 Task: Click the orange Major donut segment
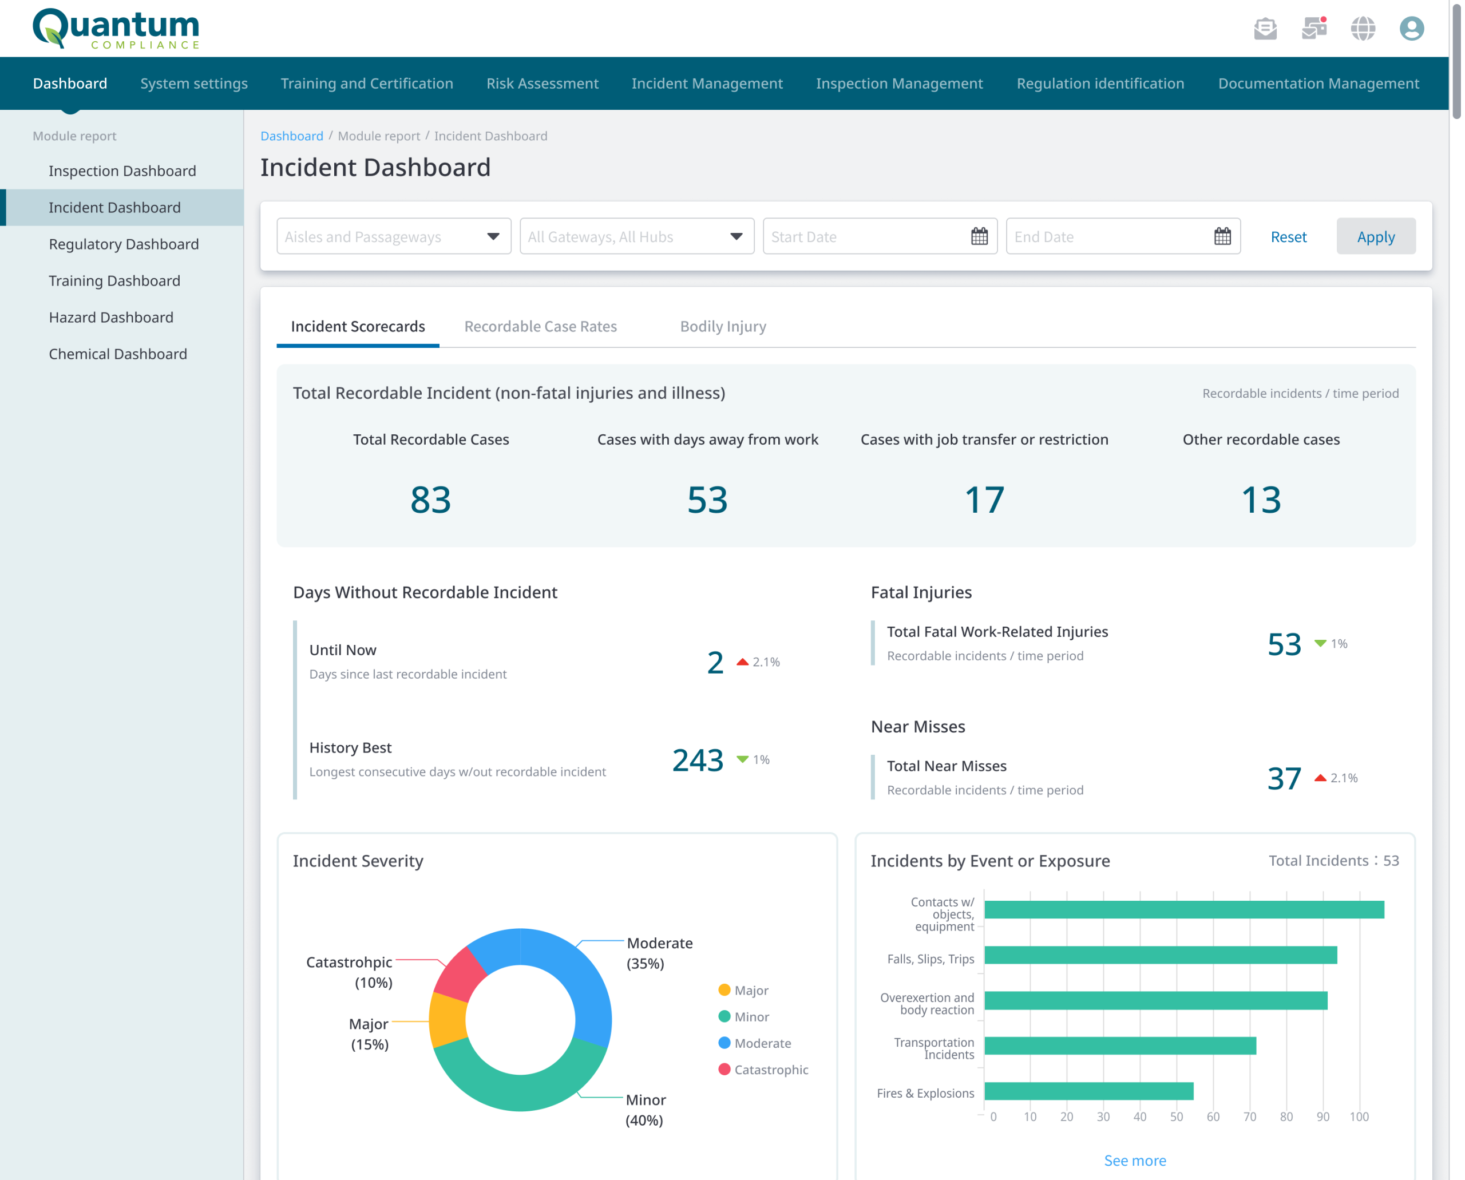coord(448,1020)
